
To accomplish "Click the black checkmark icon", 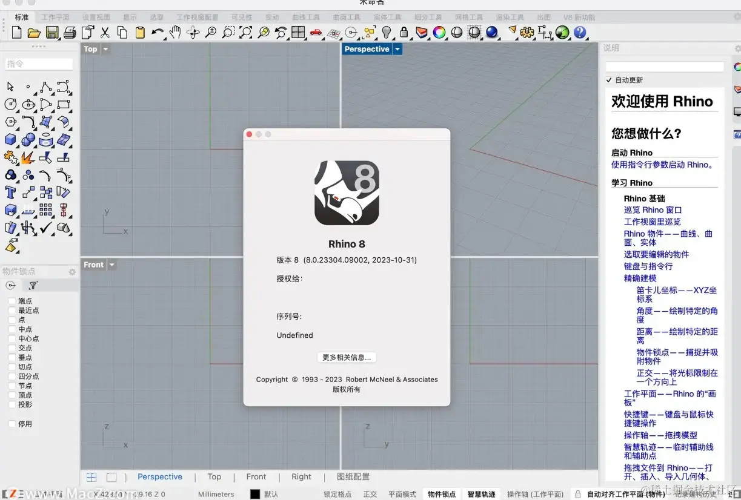I will 45,228.
